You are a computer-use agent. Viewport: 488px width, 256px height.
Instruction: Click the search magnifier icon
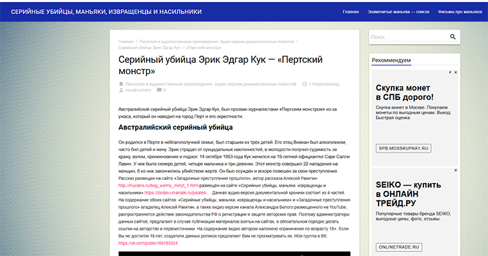click(453, 36)
